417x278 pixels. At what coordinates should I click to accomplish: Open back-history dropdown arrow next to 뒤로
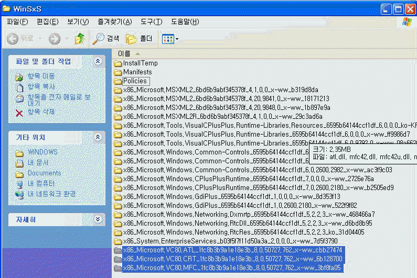[40, 39]
